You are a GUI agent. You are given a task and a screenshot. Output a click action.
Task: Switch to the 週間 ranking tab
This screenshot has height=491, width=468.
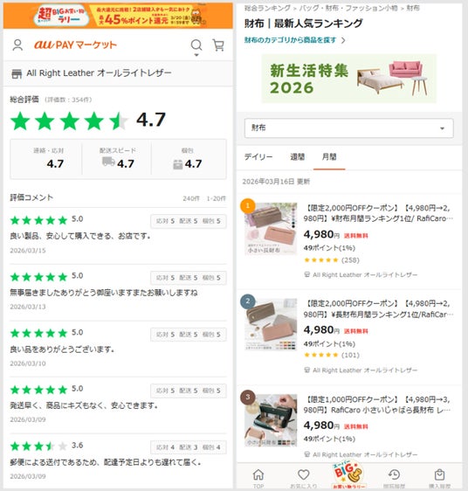pos(297,156)
